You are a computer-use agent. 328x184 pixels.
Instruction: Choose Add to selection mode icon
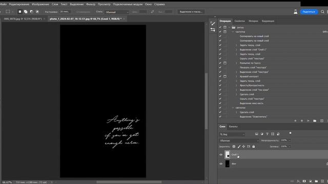(x=26, y=12)
